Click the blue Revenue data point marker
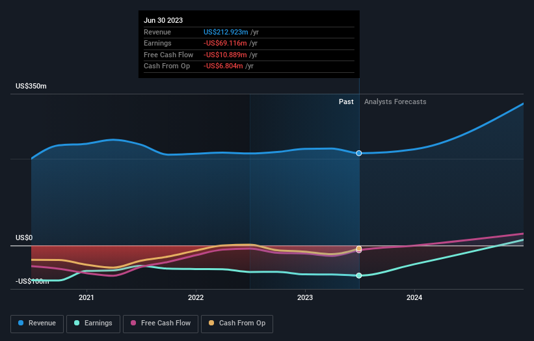The height and width of the screenshot is (341, 534). (359, 154)
